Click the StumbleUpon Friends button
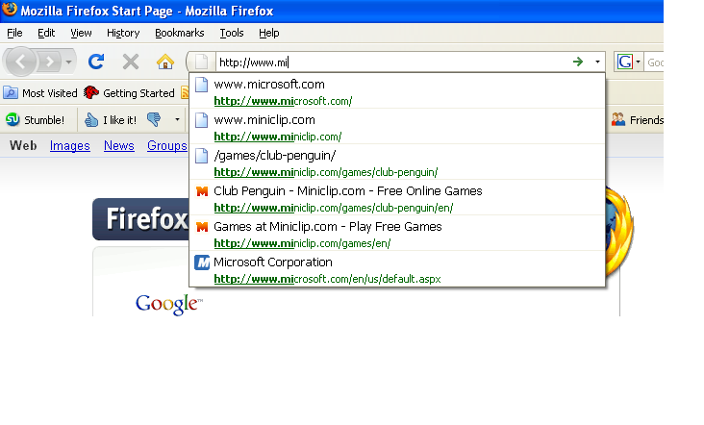The width and height of the screenshot is (704, 425). [637, 120]
